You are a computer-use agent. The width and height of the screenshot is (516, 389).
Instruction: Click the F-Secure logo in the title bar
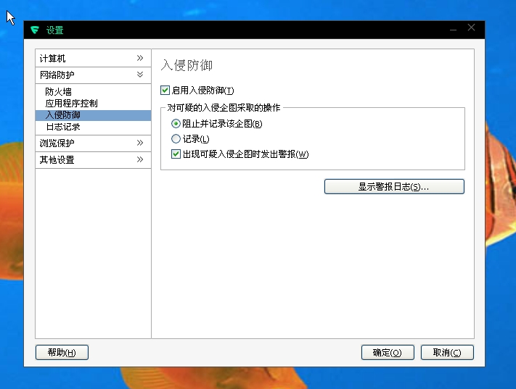[34, 30]
